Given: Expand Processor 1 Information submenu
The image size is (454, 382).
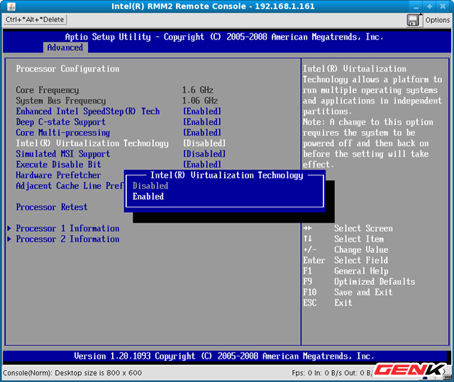Looking at the screenshot, I should [x=67, y=228].
